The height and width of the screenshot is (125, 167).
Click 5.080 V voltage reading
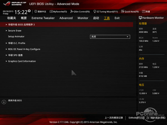[x=156, y=93]
